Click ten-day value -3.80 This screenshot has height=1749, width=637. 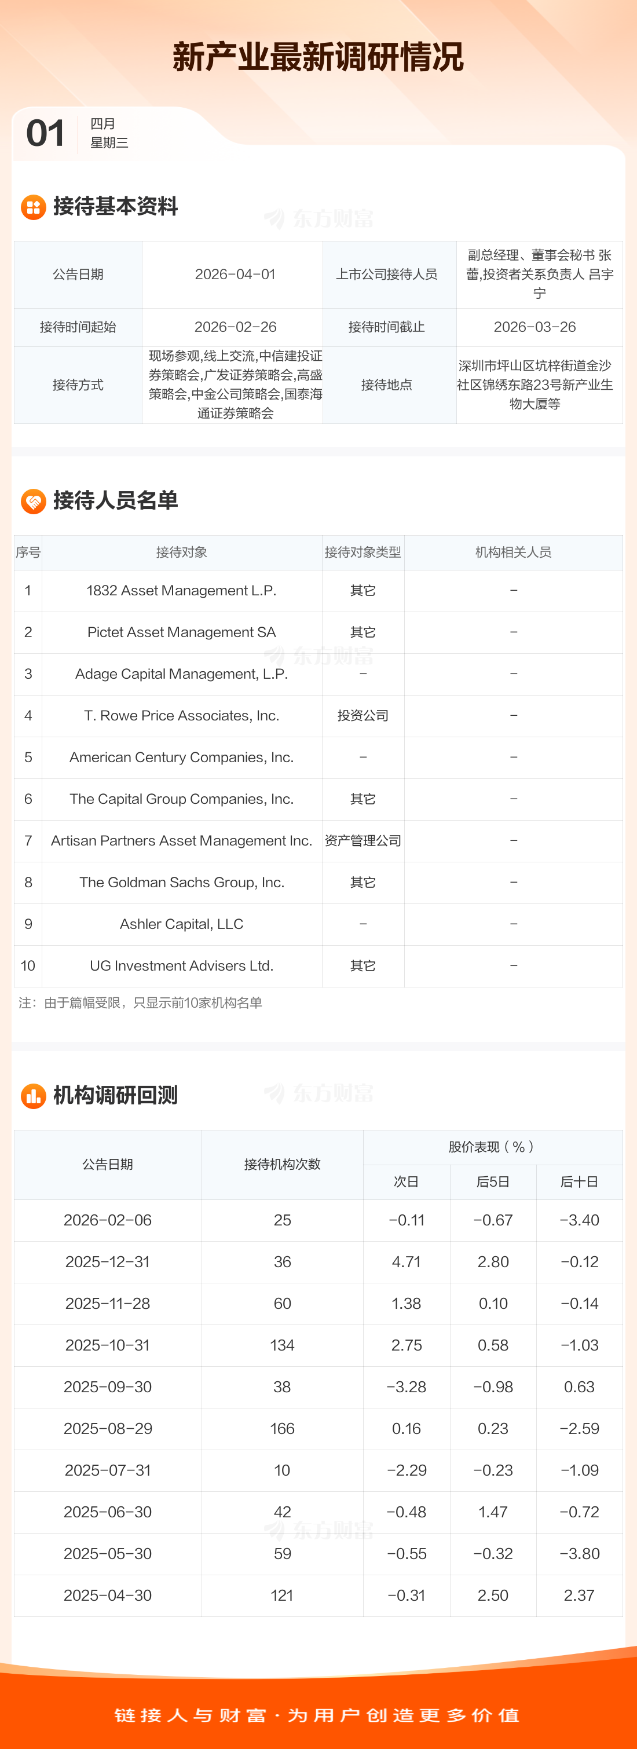coord(579,1553)
